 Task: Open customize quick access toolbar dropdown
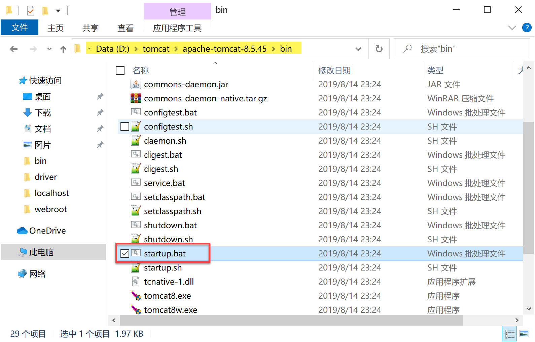point(58,11)
